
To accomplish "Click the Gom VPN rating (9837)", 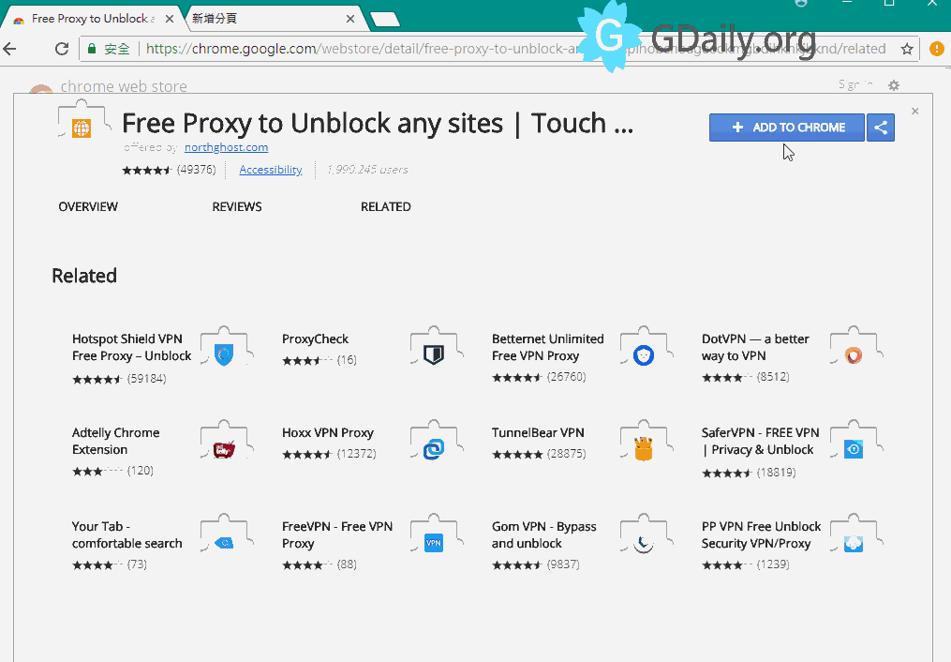I will pos(536,564).
